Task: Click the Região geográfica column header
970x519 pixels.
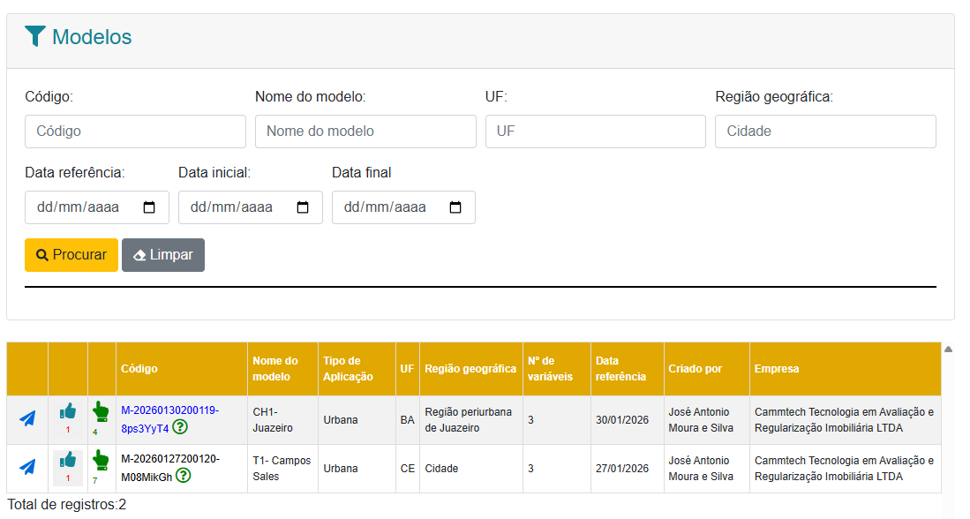Action: coord(471,369)
